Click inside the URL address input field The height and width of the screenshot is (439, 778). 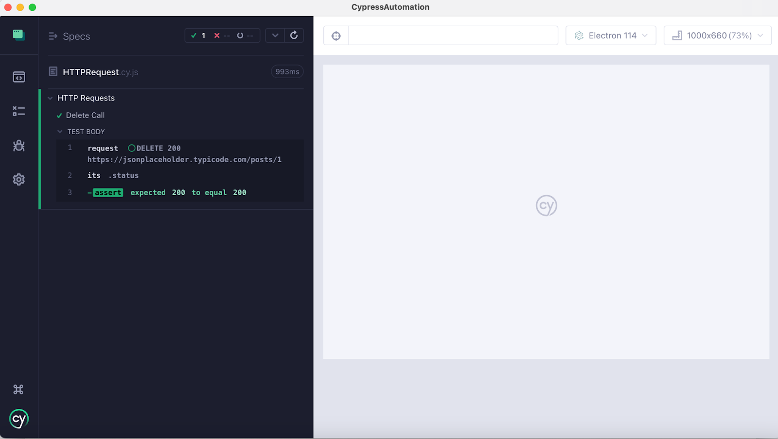coord(452,35)
